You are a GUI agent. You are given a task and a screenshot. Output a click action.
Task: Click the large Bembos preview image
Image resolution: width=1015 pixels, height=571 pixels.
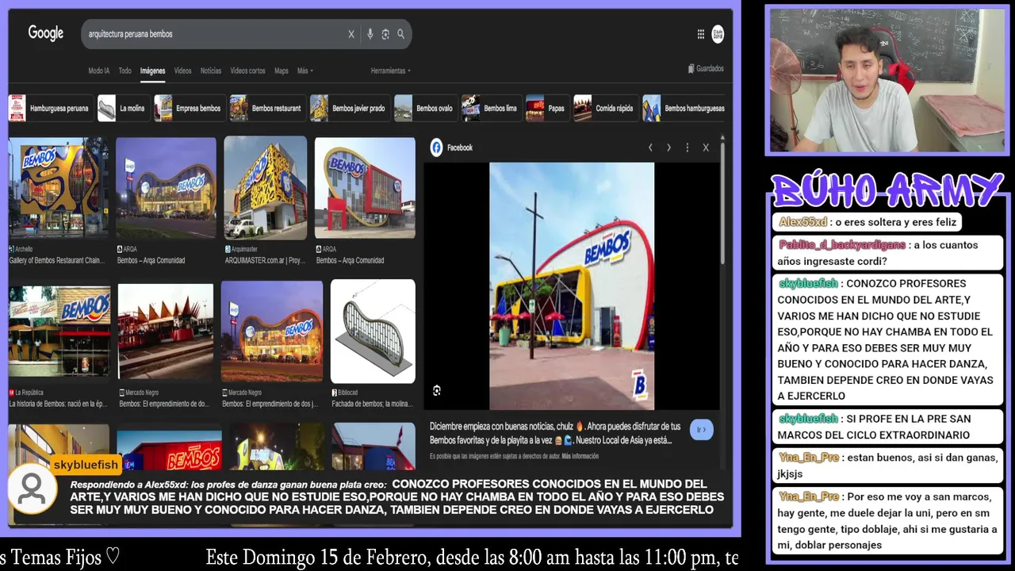point(572,286)
